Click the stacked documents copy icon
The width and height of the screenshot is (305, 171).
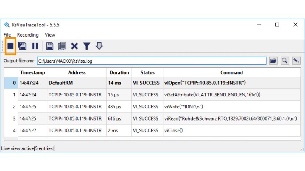point(62,46)
